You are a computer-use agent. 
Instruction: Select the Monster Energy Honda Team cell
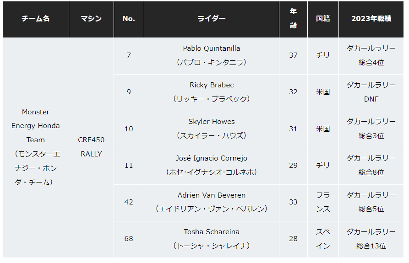pyautogui.click(x=36, y=147)
